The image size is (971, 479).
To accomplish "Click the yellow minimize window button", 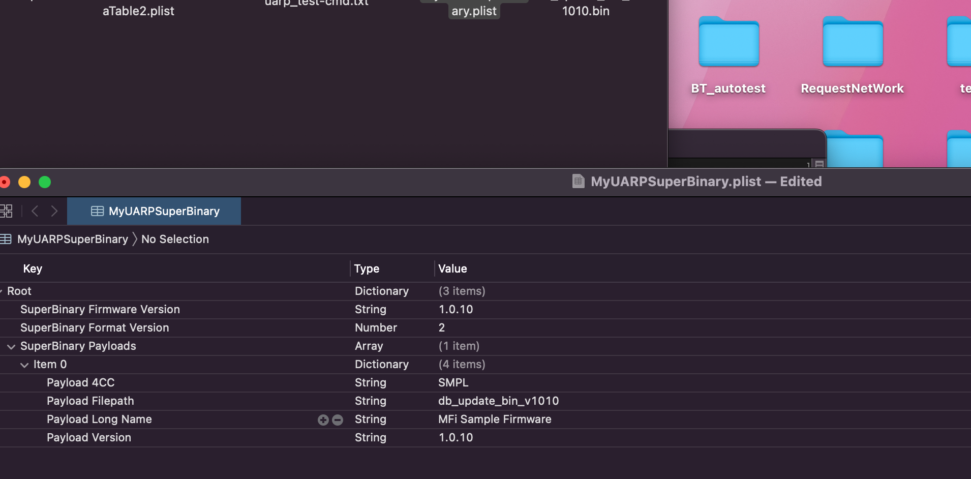I will [24, 182].
